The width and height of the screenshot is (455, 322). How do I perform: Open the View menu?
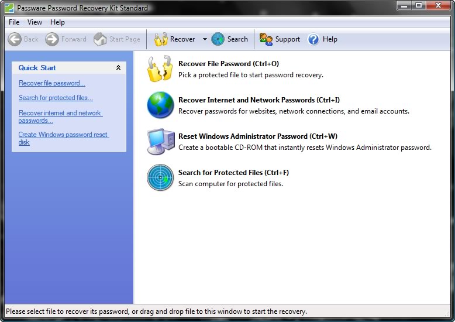(x=35, y=22)
